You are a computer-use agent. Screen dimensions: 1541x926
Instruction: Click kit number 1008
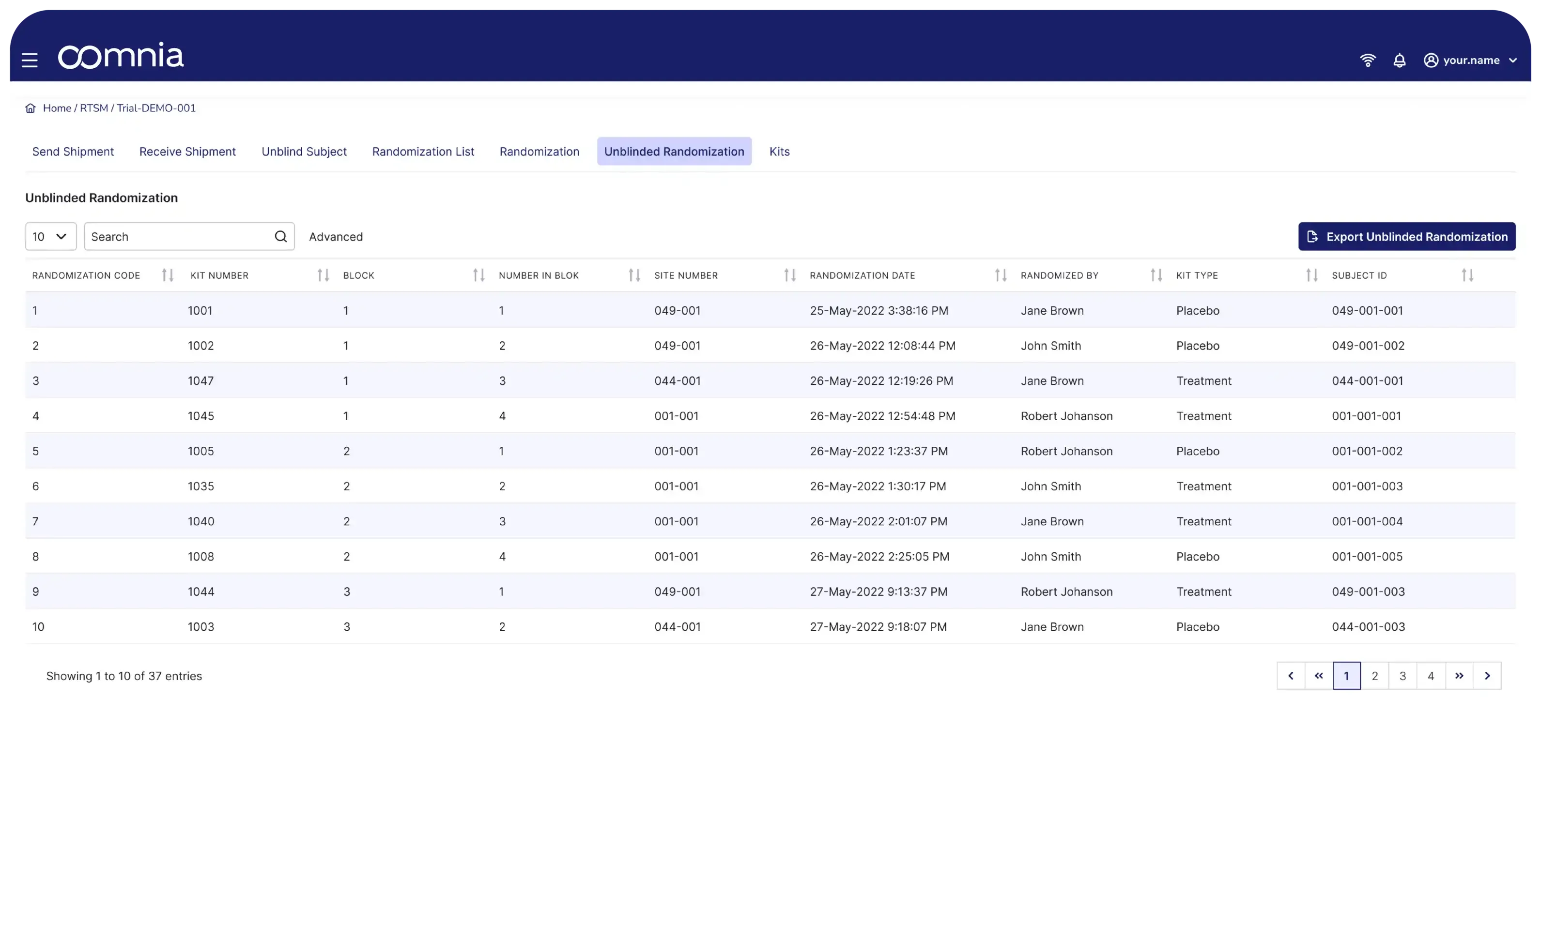(201, 557)
